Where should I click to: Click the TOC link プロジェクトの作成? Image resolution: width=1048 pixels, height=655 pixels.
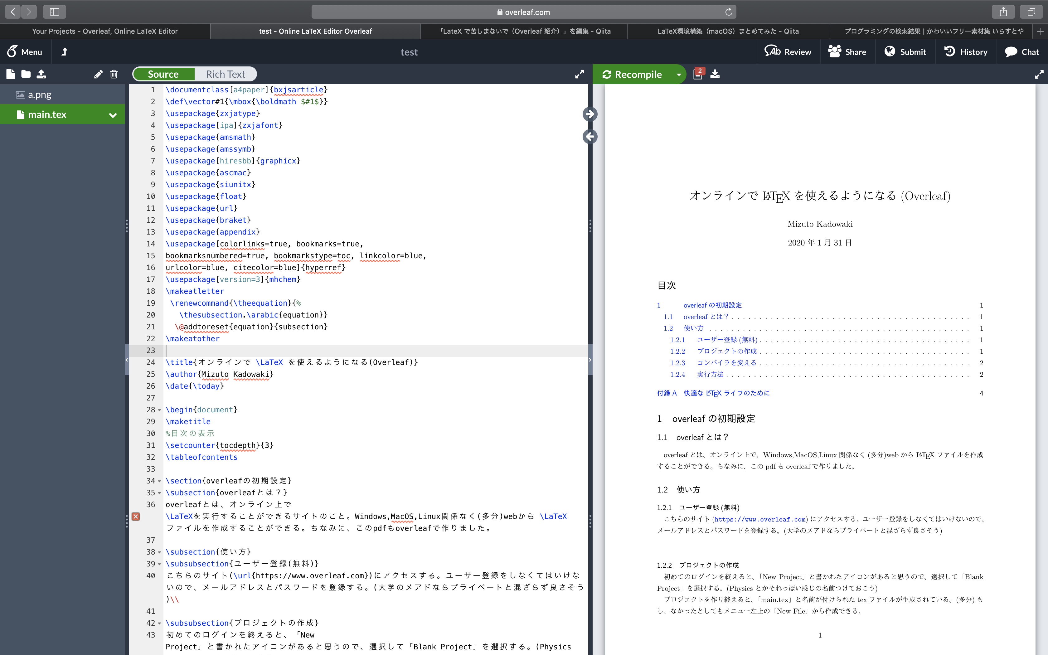click(727, 351)
